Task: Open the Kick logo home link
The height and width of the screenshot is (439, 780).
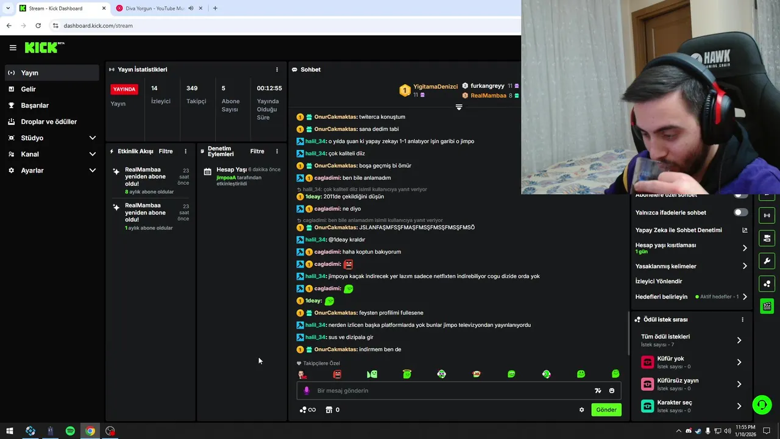Action: [x=44, y=48]
